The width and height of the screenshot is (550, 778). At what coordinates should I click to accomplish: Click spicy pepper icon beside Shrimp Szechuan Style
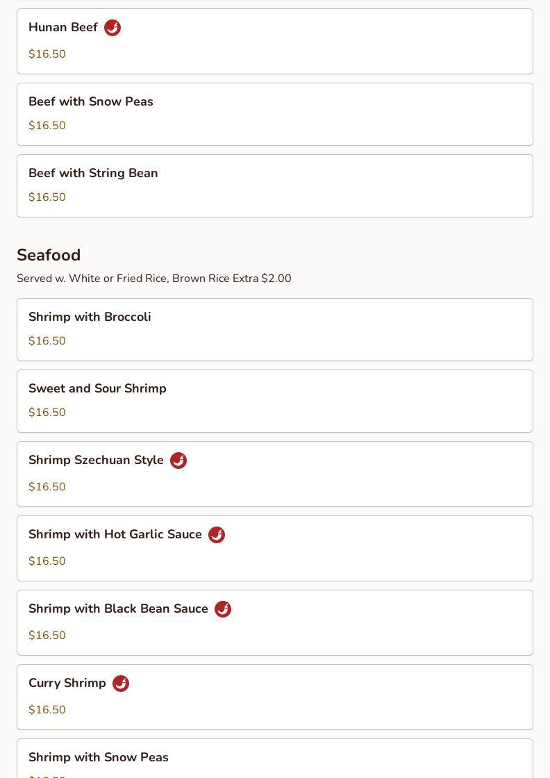coord(178,461)
